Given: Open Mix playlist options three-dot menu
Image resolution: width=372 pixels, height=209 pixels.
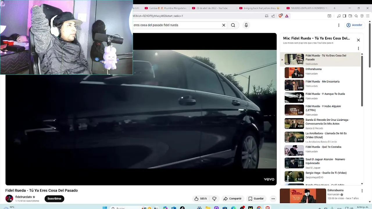Looking at the screenshot, I should pyautogui.click(x=358, y=48).
